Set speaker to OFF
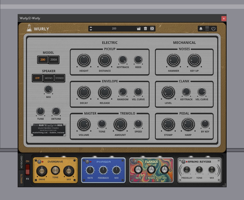Viewport: 244px width, 200px height. (37, 78)
